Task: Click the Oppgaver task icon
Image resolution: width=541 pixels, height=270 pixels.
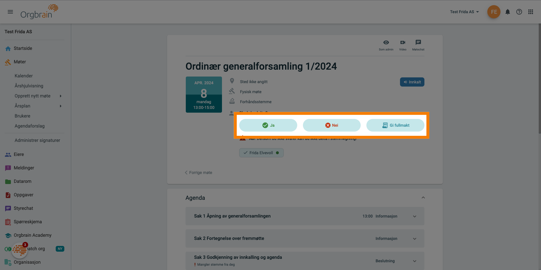Action: tap(8, 195)
